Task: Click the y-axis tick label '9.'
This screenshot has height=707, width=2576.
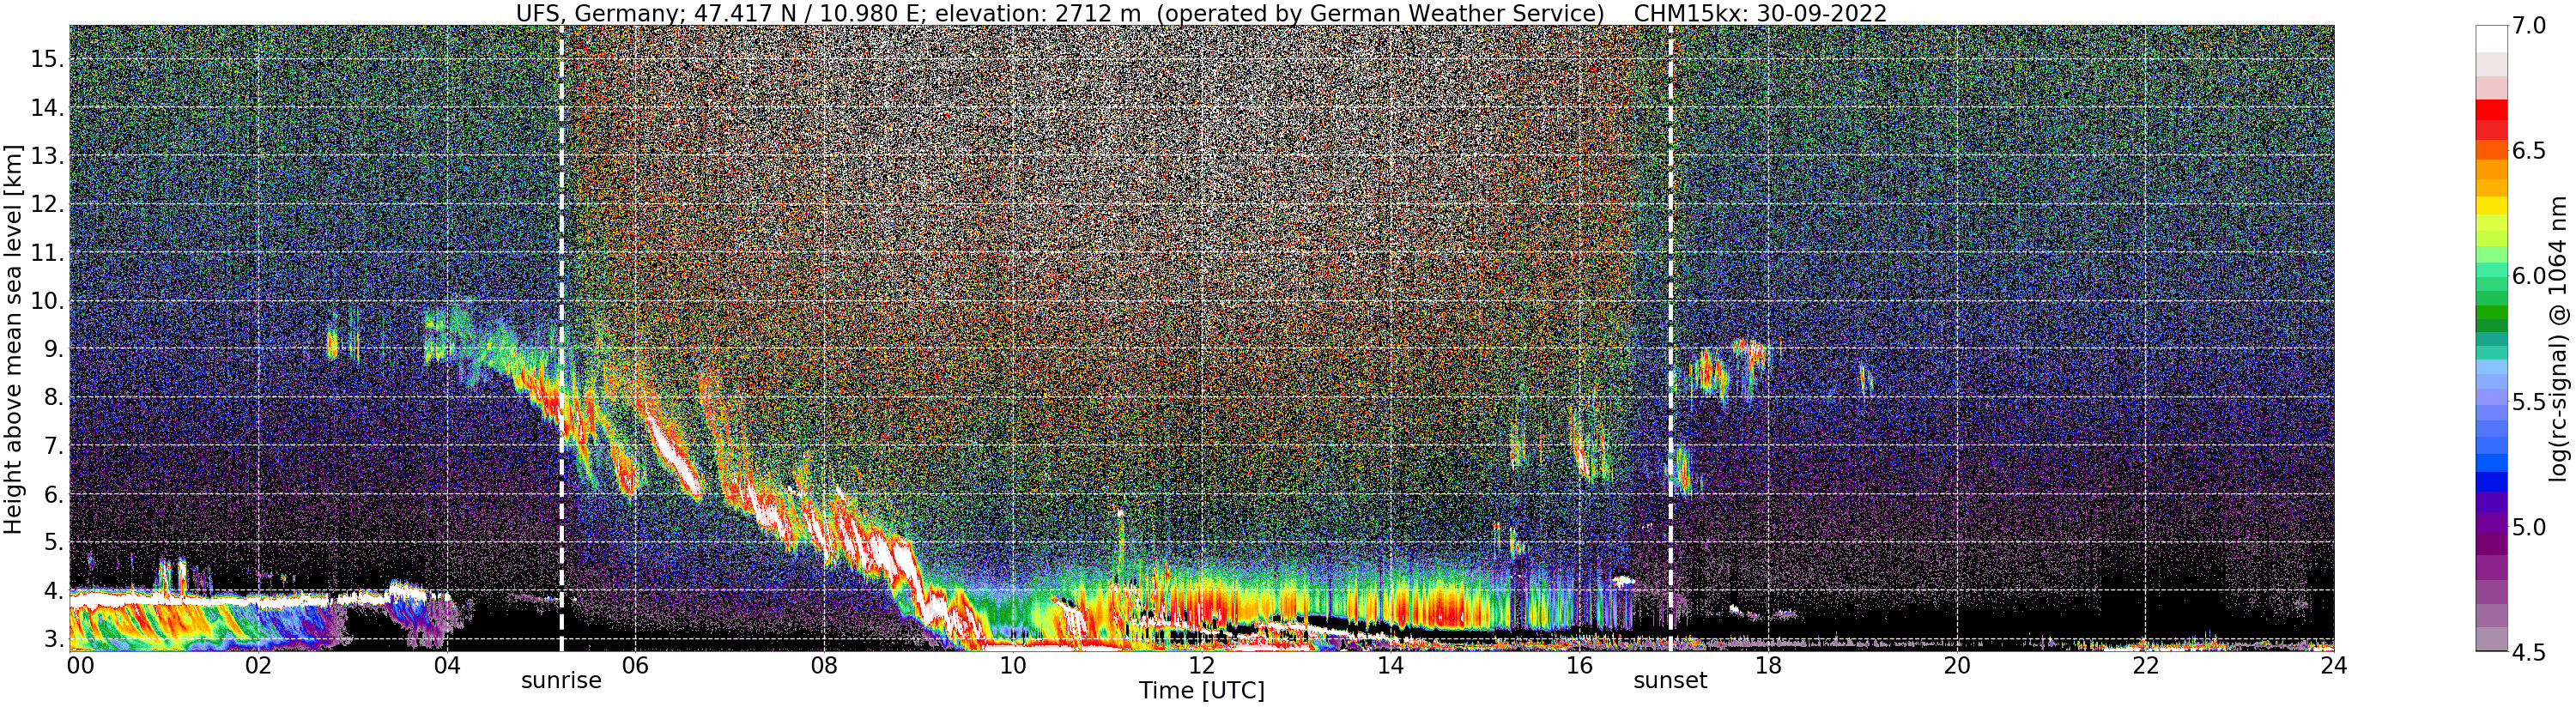Action: click(54, 349)
